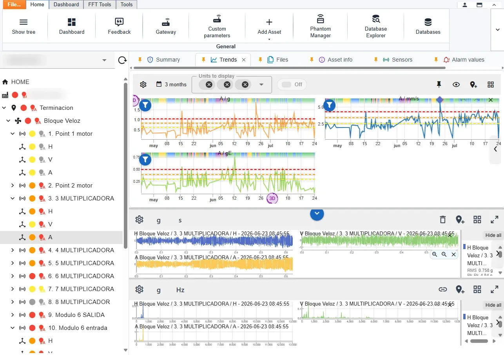The width and height of the screenshot is (504, 355).
Task: Select Hz unit in spectrum panel
Action: (x=180, y=290)
